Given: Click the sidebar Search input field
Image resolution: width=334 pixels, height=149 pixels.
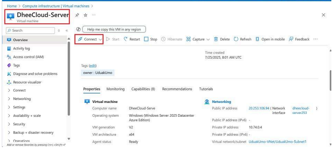Looking at the screenshot, I should [30, 30].
